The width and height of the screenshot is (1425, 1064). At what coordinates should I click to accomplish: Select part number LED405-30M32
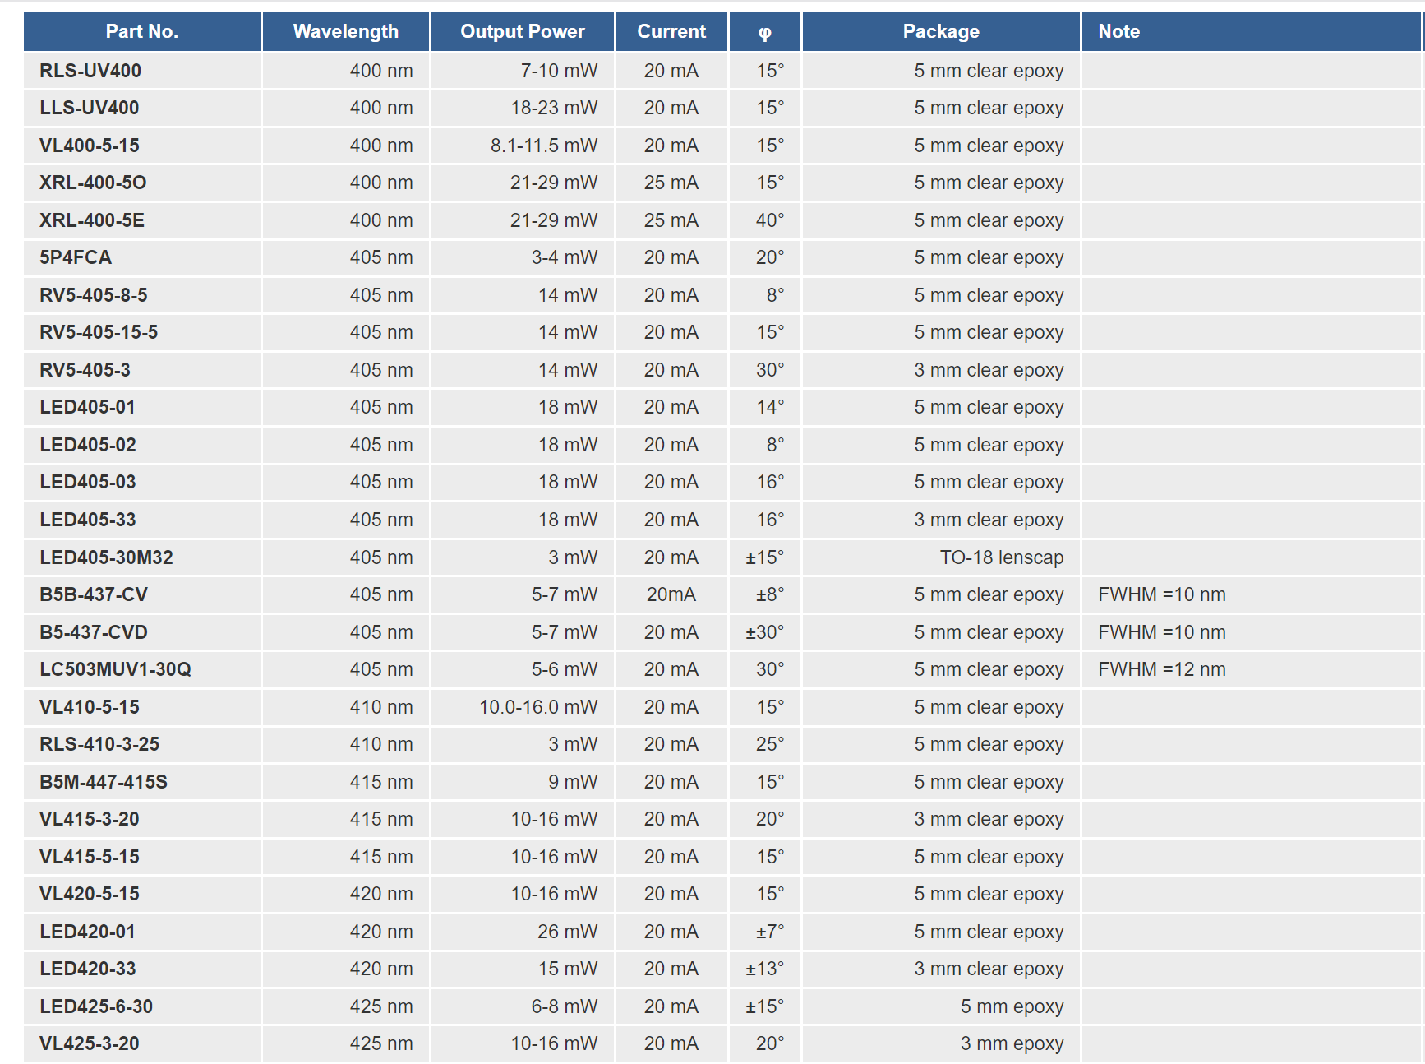coord(106,557)
